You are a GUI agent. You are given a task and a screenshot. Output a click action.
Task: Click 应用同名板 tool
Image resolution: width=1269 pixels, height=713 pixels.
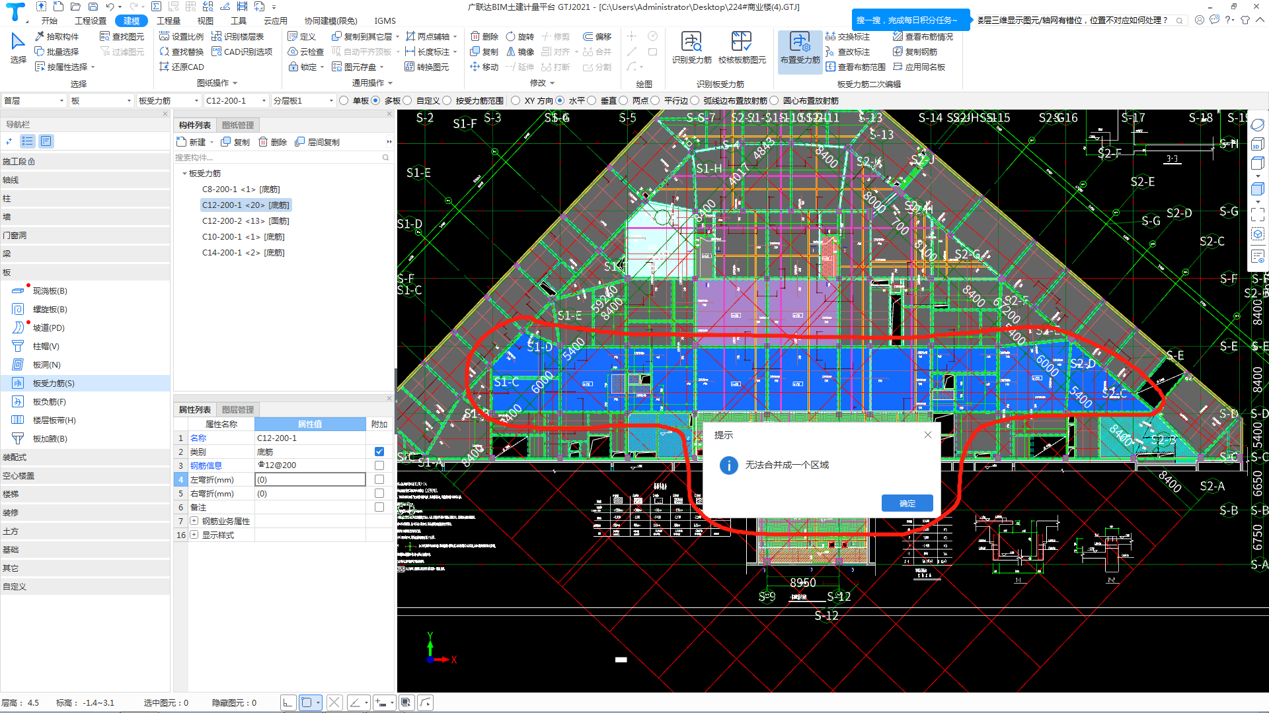[x=919, y=67]
